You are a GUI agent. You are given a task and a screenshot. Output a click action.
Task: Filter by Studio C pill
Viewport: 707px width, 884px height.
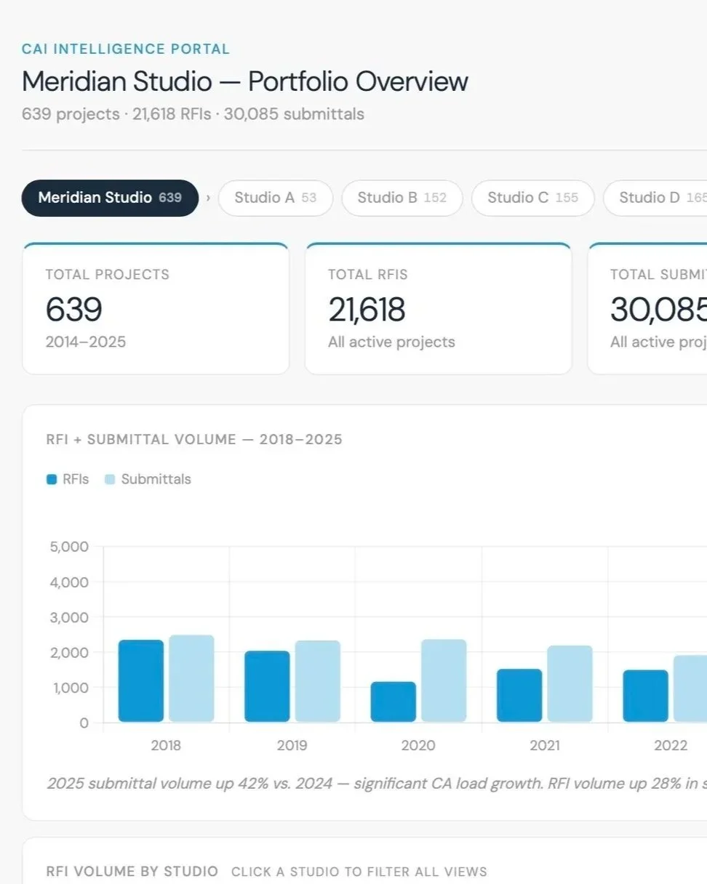532,198
